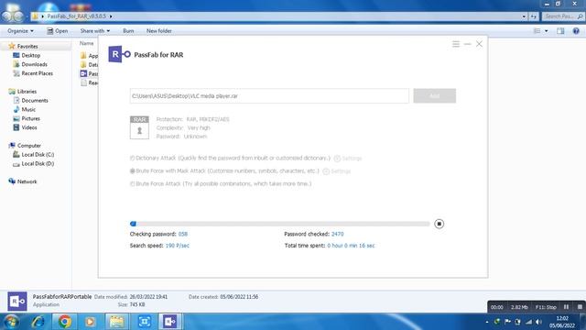Click New folder in Explorer toolbar
The width and height of the screenshot is (586, 330).
click(x=158, y=30)
